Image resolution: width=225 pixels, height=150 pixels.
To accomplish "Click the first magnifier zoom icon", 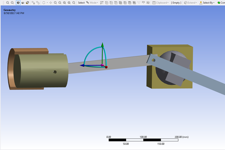I will [8, 3].
